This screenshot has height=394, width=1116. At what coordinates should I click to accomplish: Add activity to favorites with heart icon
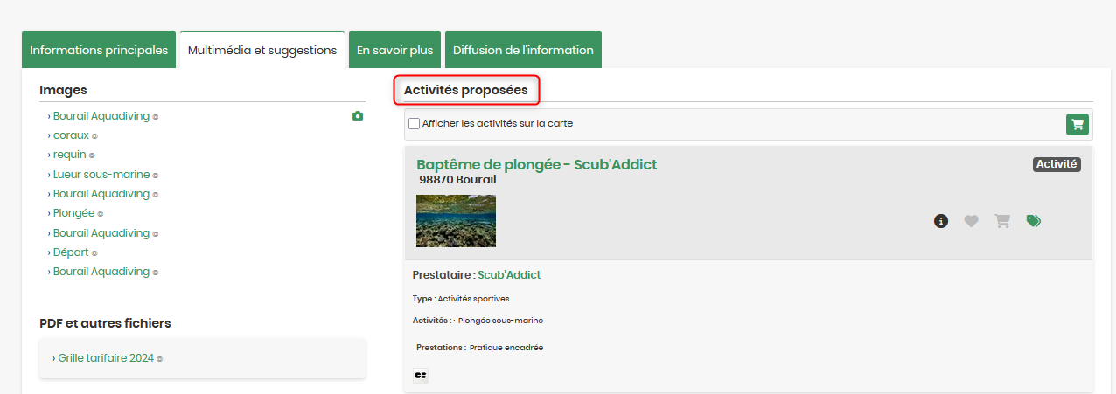coord(971,221)
